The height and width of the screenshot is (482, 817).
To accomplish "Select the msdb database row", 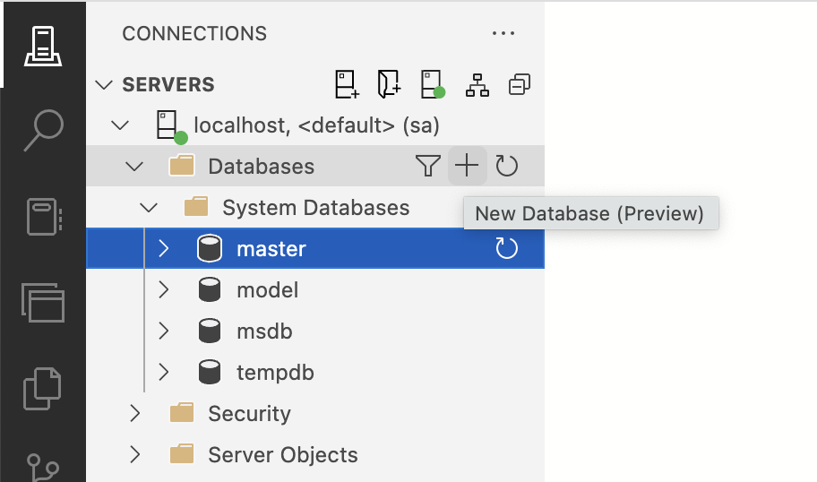I will click(x=315, y=331).
